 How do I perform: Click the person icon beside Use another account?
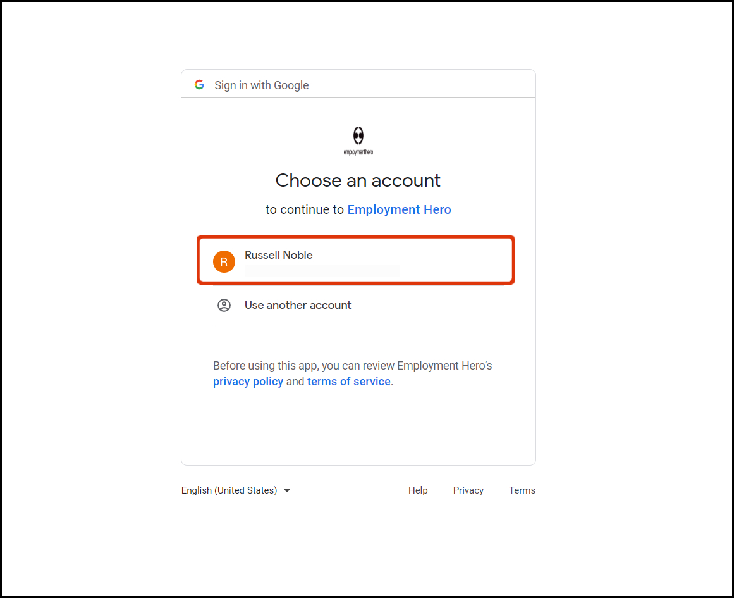[x=224, y=305]
